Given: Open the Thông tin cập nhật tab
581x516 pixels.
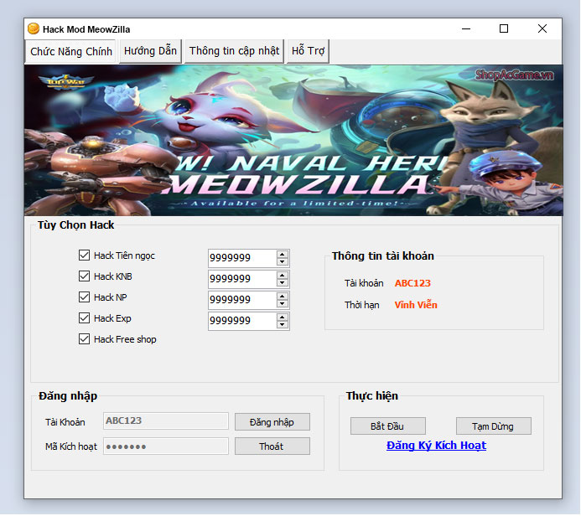Looking at the screenshot, I should 234,51.
